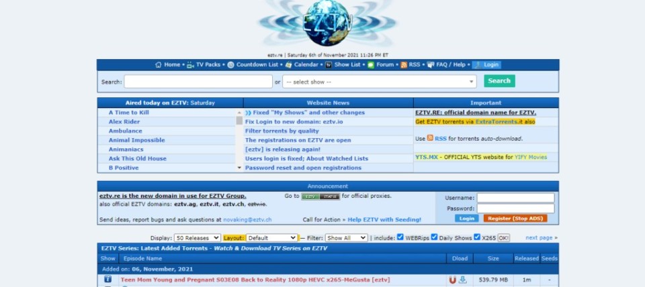
Task: Click the EZTV Status proxies badge
Action: tap(320, 196)
